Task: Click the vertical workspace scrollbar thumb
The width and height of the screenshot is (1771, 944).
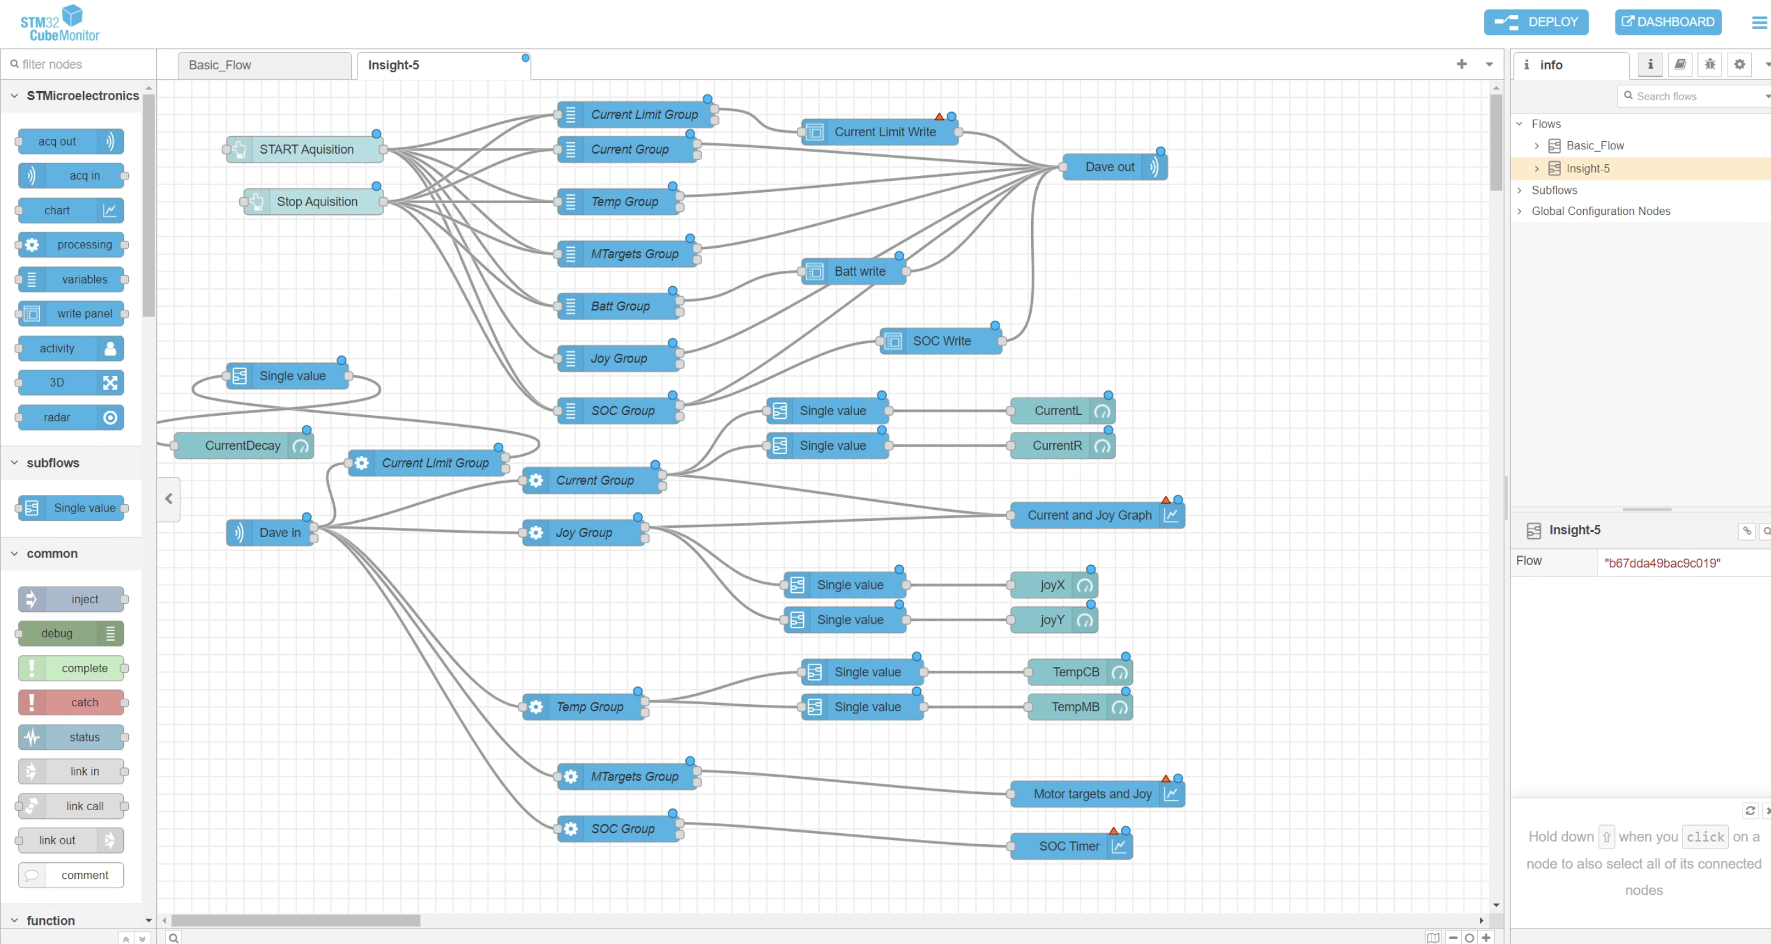Action: (1496, 142)
